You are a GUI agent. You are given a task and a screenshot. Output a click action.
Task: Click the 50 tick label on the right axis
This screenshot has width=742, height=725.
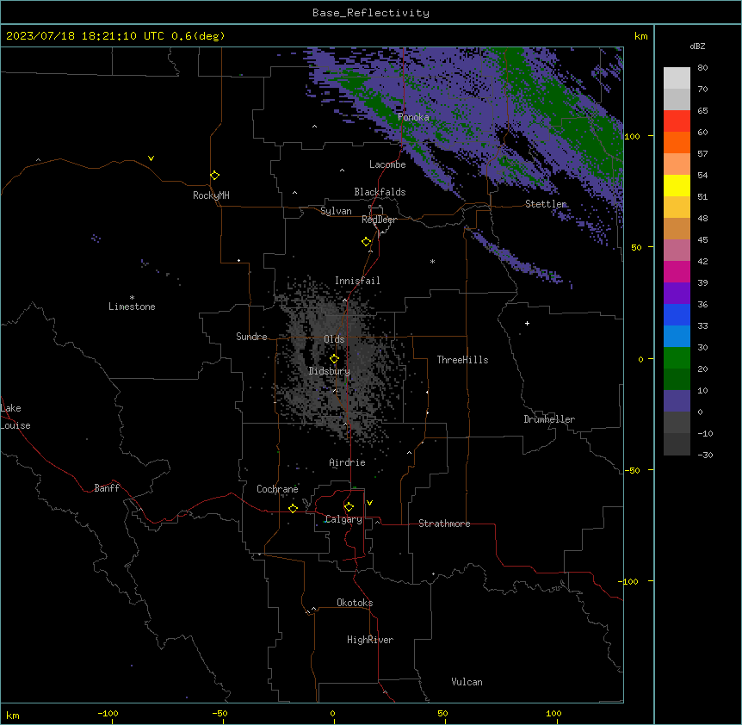(x=636, y=247)
